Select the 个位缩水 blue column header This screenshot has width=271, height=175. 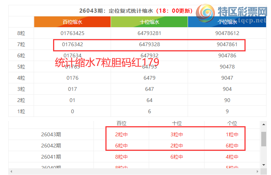(227, 22)
